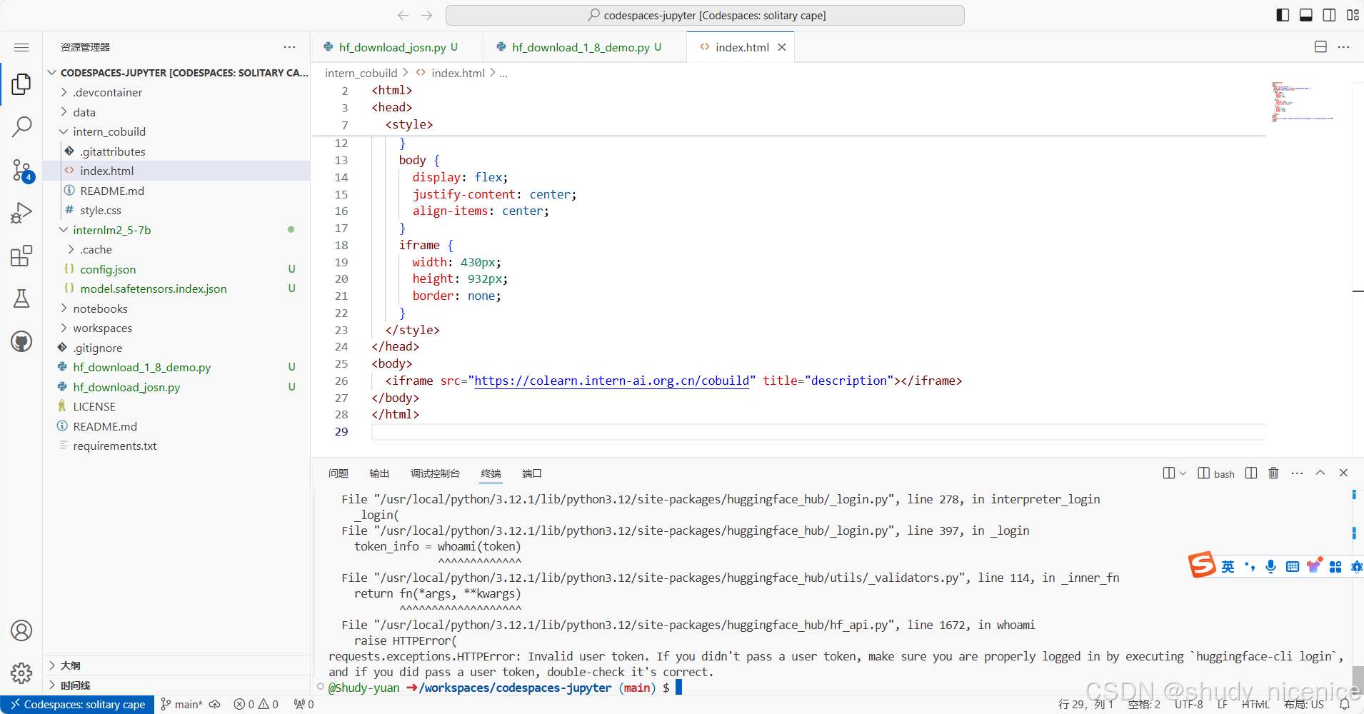
Task: Kill terminal with trash icon
Action: 1273,473
